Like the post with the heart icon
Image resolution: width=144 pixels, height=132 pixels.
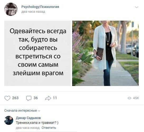pyautogui.click(x=7, y=98)
